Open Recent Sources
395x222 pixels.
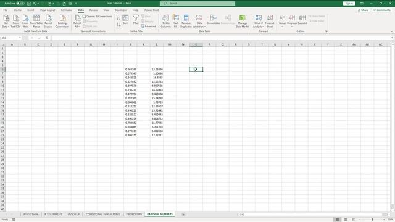(48, 21)
